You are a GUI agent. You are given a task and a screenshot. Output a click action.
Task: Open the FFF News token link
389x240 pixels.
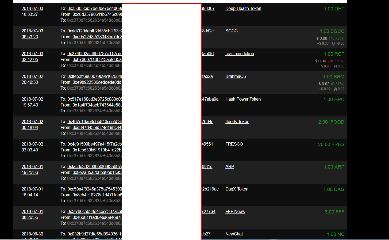pyautogui.click(x=235, y=212)
